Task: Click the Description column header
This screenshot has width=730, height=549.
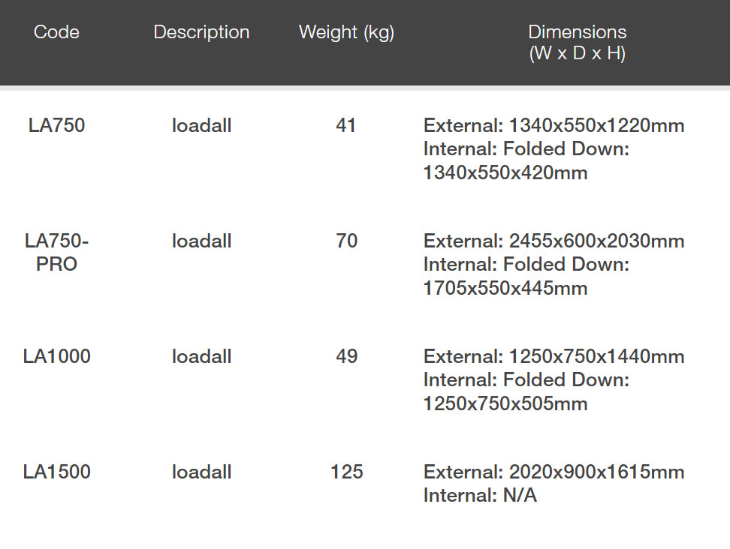Action: point(201,32)
